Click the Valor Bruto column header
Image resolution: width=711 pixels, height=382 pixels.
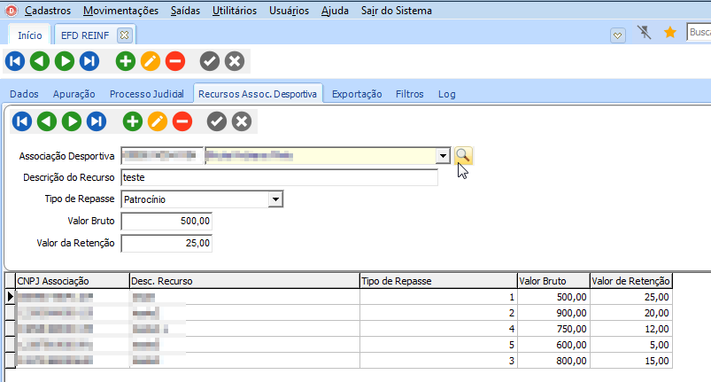(x=553, y=281)
